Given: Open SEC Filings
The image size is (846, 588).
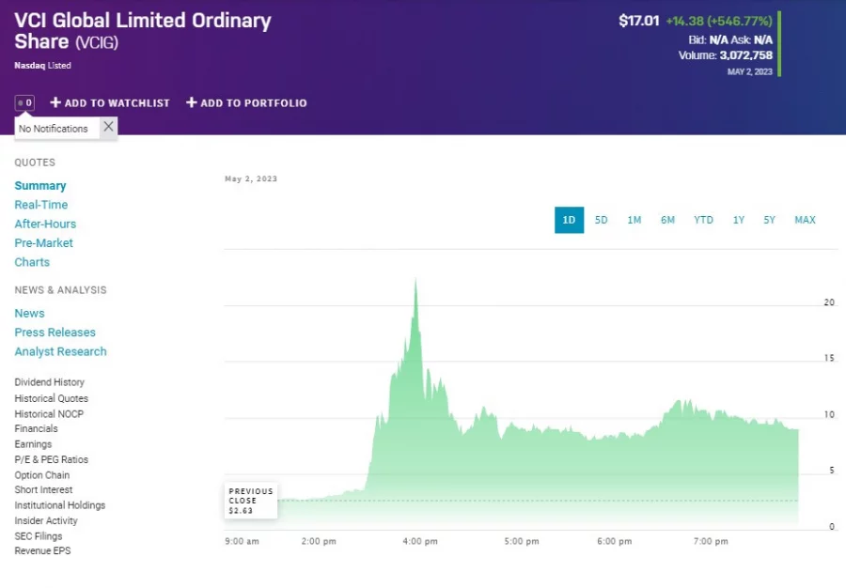Looking at the screenshot, I should coord(38,535).
